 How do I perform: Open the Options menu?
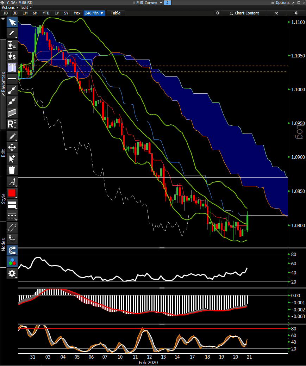tap(280, 2)
